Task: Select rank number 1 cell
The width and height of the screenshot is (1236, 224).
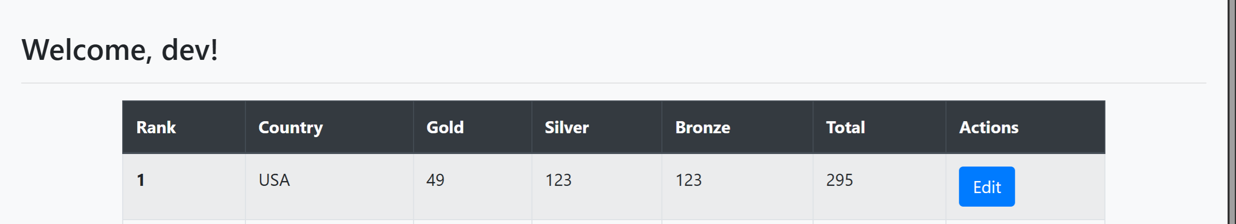Action: pyautogui.click(x=141, y=180)
